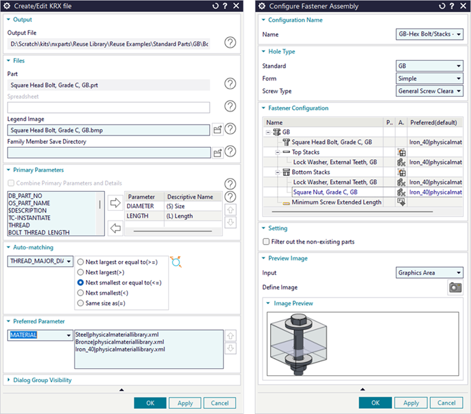The image size is (471, 414).
Task: Click help icon beside Part file field
Action: coord(230,84)
